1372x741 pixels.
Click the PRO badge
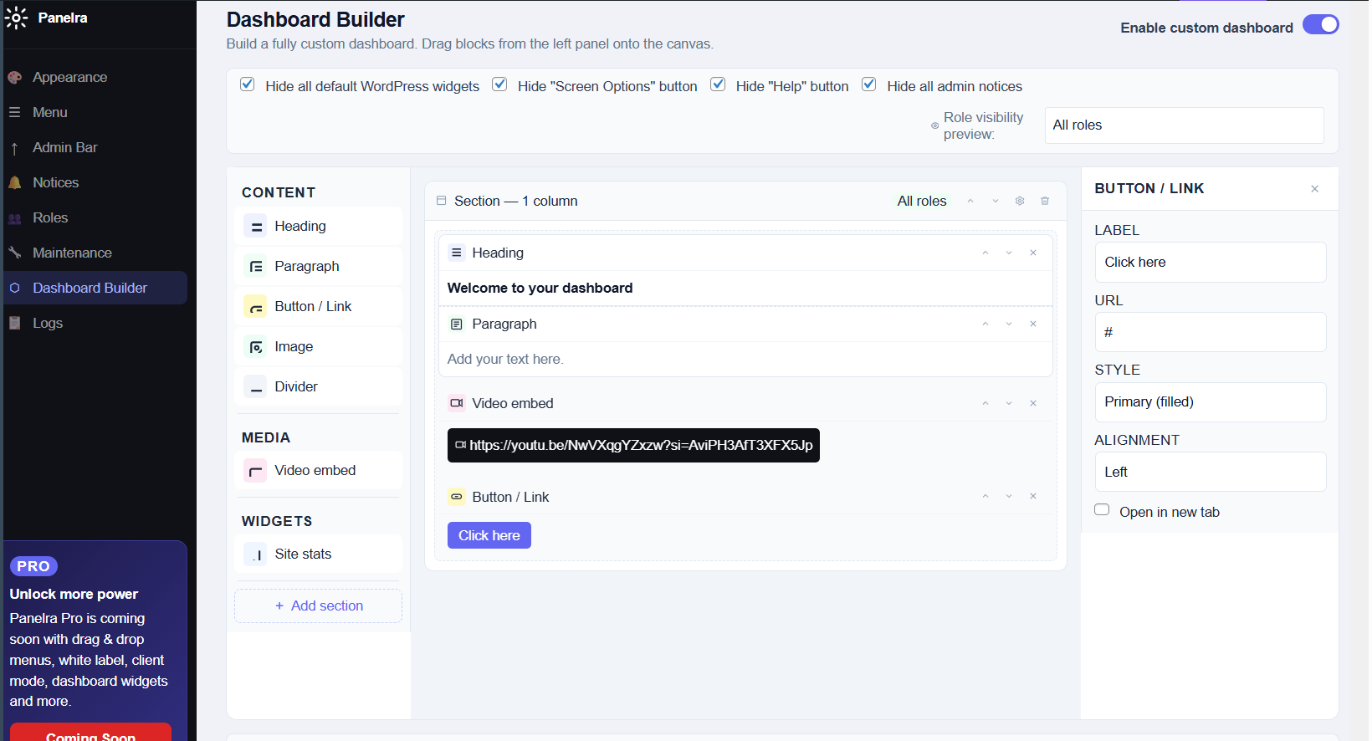(x=33, y=566)
